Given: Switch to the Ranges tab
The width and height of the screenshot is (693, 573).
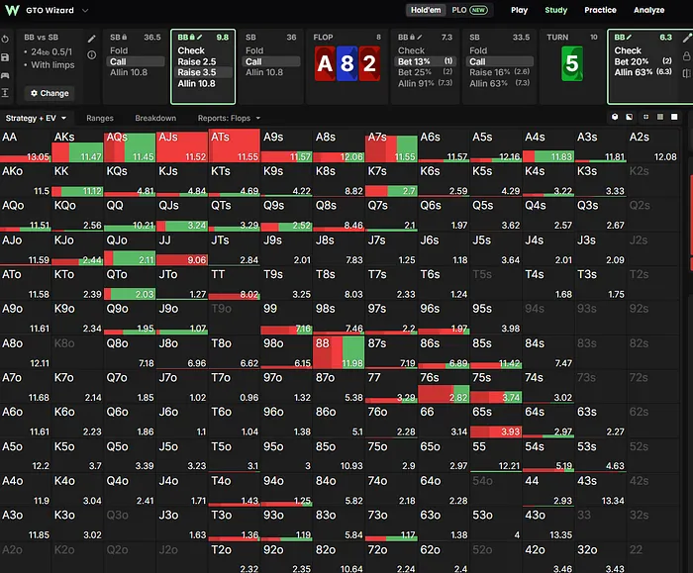Looking at the screenshot, I should point(100,118).
